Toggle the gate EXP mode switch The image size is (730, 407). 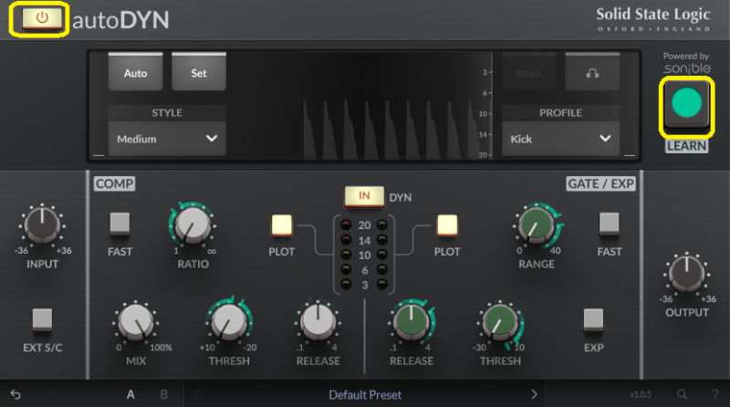593,319
